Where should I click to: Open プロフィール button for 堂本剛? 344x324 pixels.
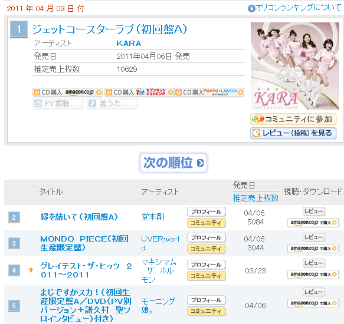[x=207, y=211]
